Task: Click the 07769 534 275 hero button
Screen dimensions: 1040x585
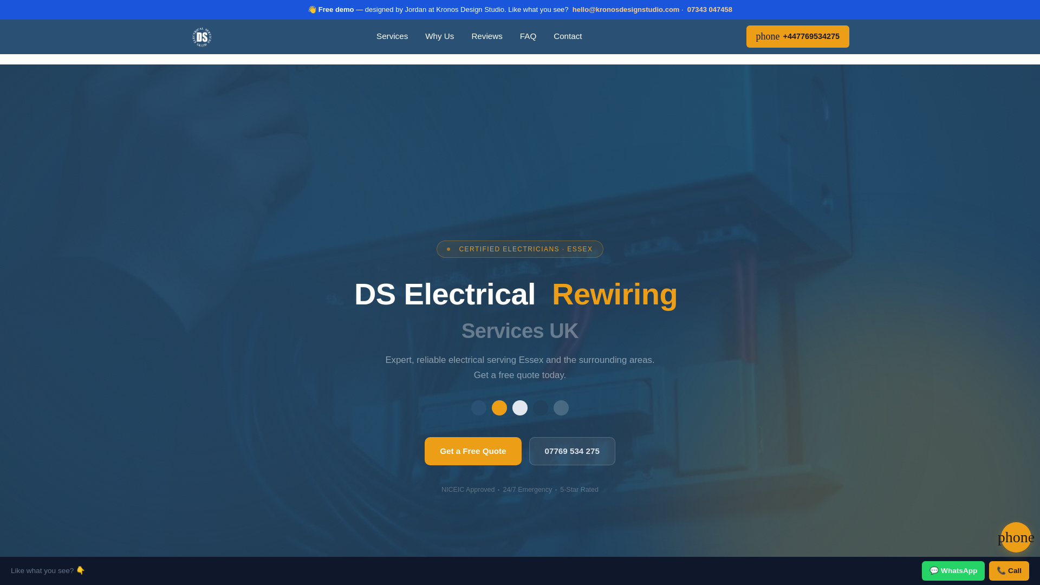Action: pos(572,451)
